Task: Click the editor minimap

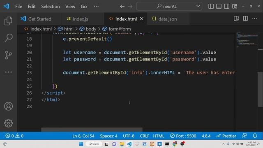Action: (247, 40)
